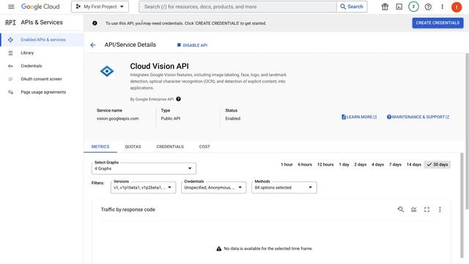Click help icon next to Google Enterprise API
Screen dimensions: 469x264
(x=178, y=99)
